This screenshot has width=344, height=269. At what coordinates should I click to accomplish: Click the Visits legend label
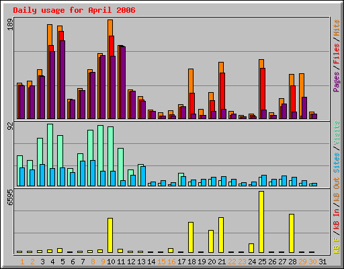337,132
